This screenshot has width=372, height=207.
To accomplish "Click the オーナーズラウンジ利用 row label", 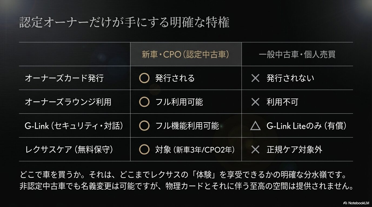I will tap(68, 102).
